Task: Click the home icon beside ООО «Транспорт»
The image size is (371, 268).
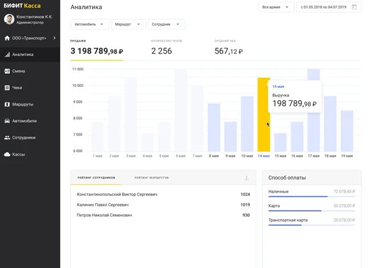Action: [7, 38]
